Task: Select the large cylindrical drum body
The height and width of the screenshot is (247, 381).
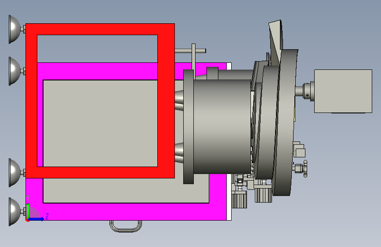Action: [222, 127]
